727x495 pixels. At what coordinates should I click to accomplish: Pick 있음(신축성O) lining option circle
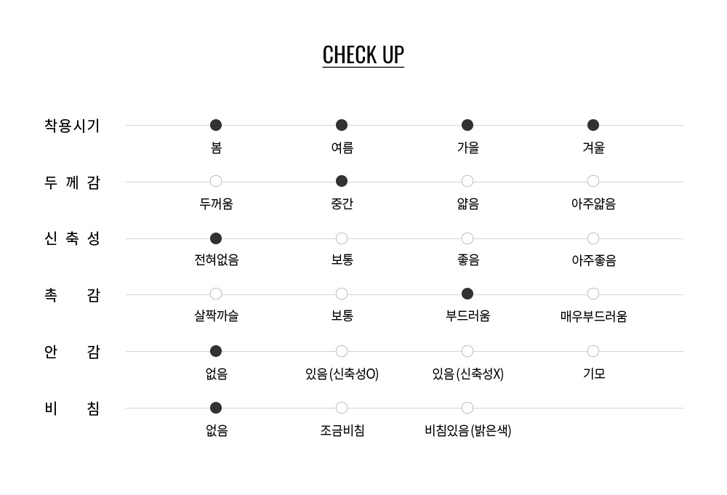(x=342, y=351)
